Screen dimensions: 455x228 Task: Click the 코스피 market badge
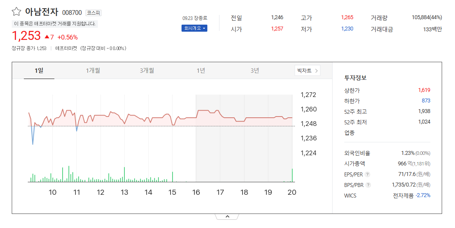pyautogui.click(x=94, y=13)
